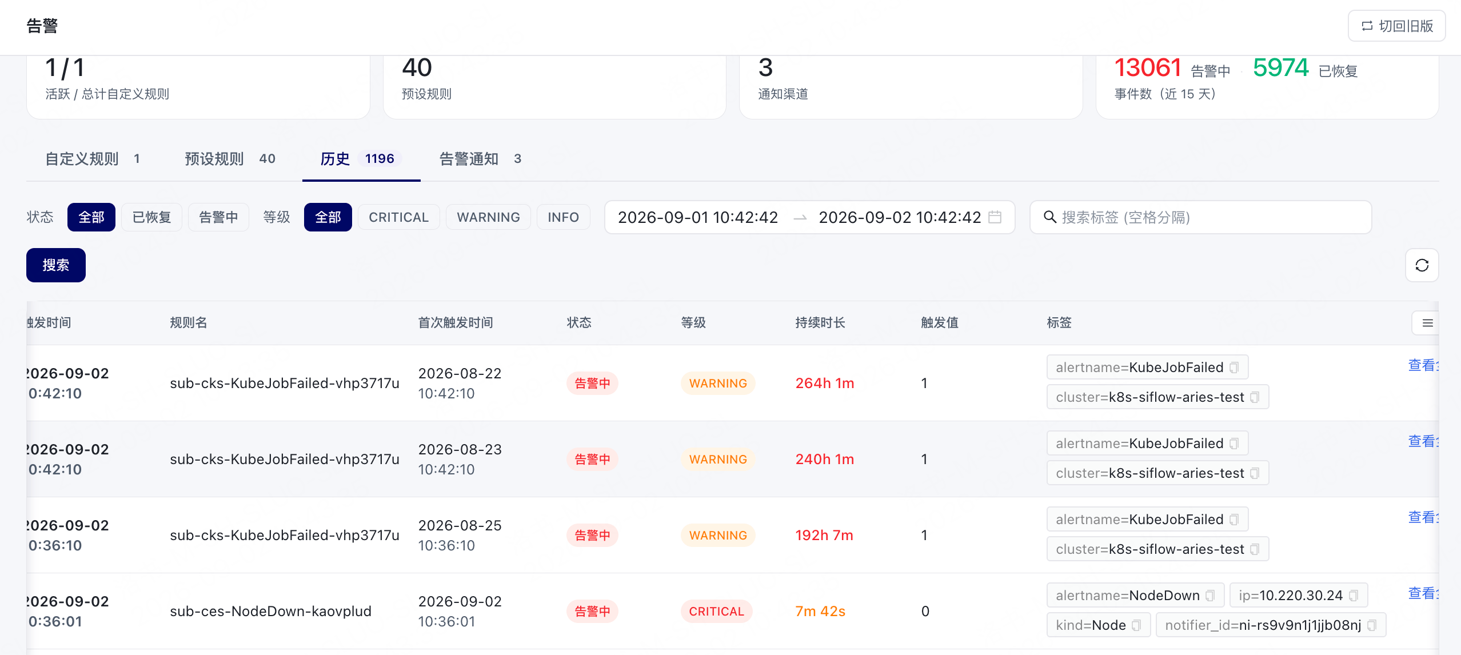1461x655 pixels.
Task: Copy alertname=KubeJobFailed tag in 240h row
Action: pos(1234,444)
